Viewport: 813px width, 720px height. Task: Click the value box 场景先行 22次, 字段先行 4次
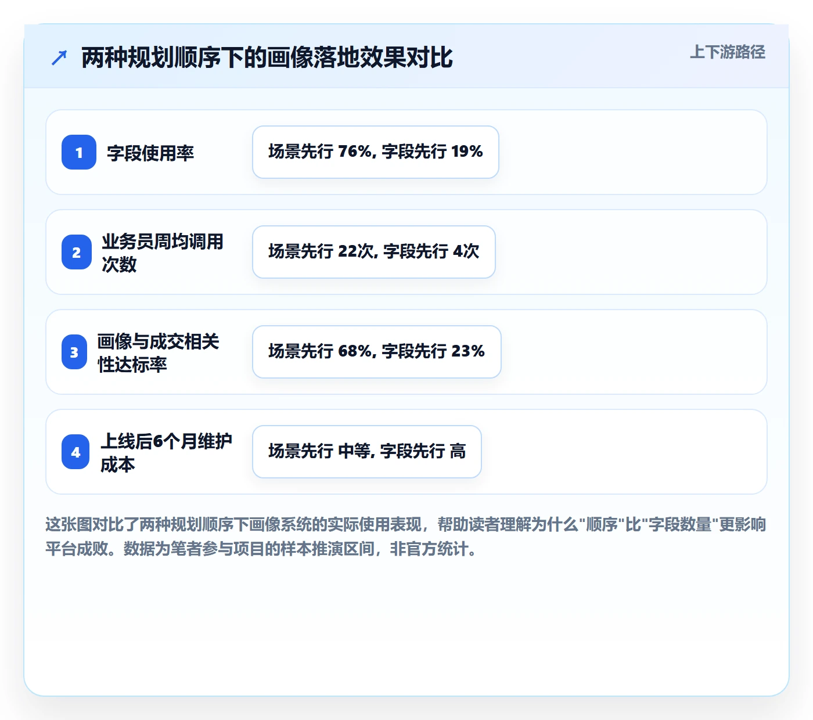coord(374,252)
